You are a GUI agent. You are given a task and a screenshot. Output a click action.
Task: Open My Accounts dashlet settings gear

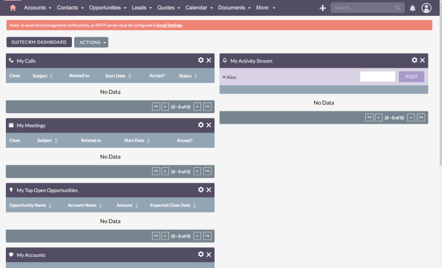pos(201,254)
